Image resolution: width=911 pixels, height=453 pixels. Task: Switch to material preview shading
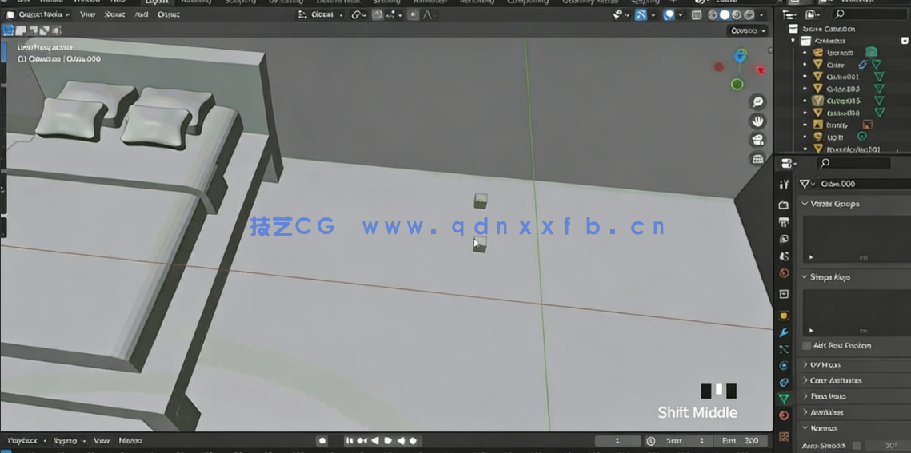(737, 15)
